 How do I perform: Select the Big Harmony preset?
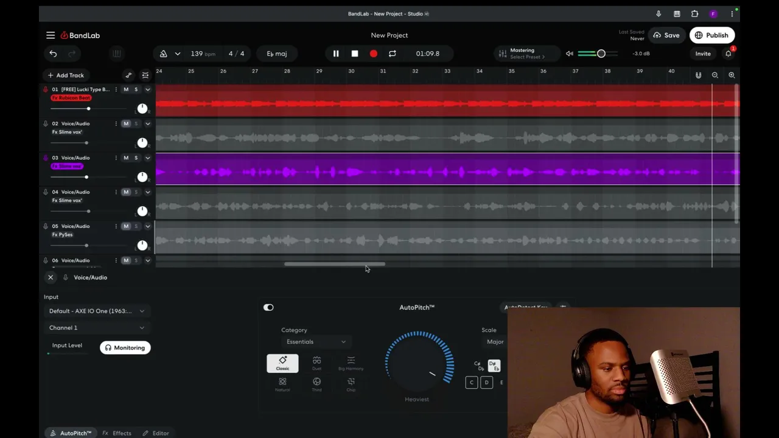(x=351, y=364)
